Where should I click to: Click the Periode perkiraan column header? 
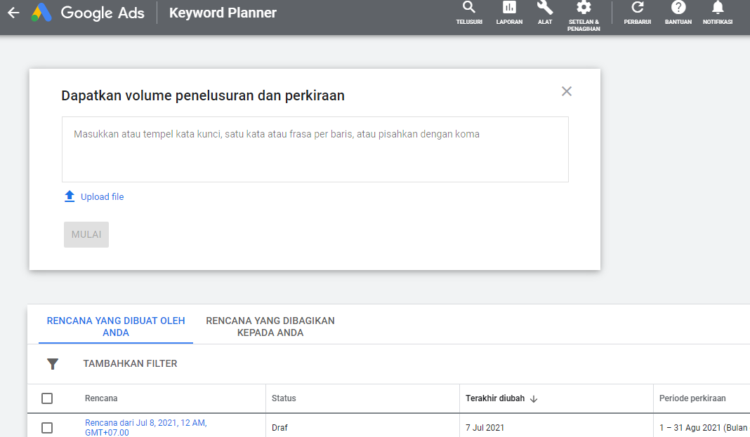coord(692,398)
